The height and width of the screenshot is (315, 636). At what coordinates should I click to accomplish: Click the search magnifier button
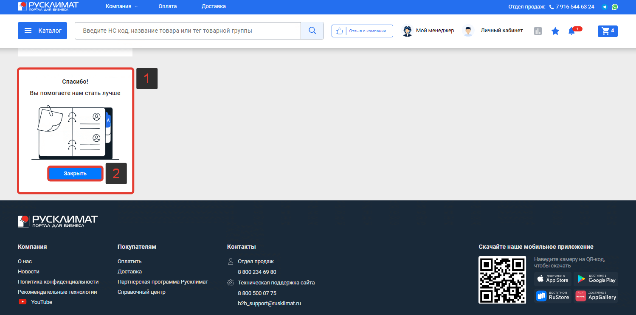coord(312,31)
